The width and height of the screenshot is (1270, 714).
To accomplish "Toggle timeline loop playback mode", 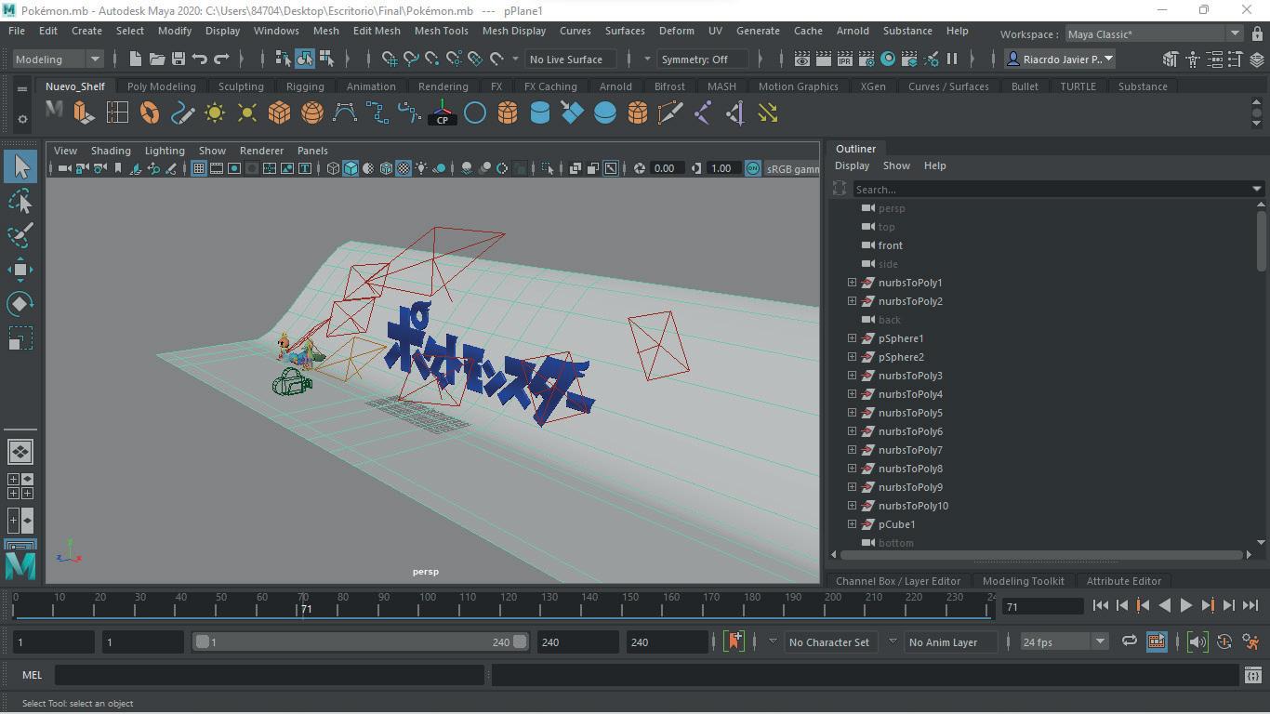I will coord(1130,642).
